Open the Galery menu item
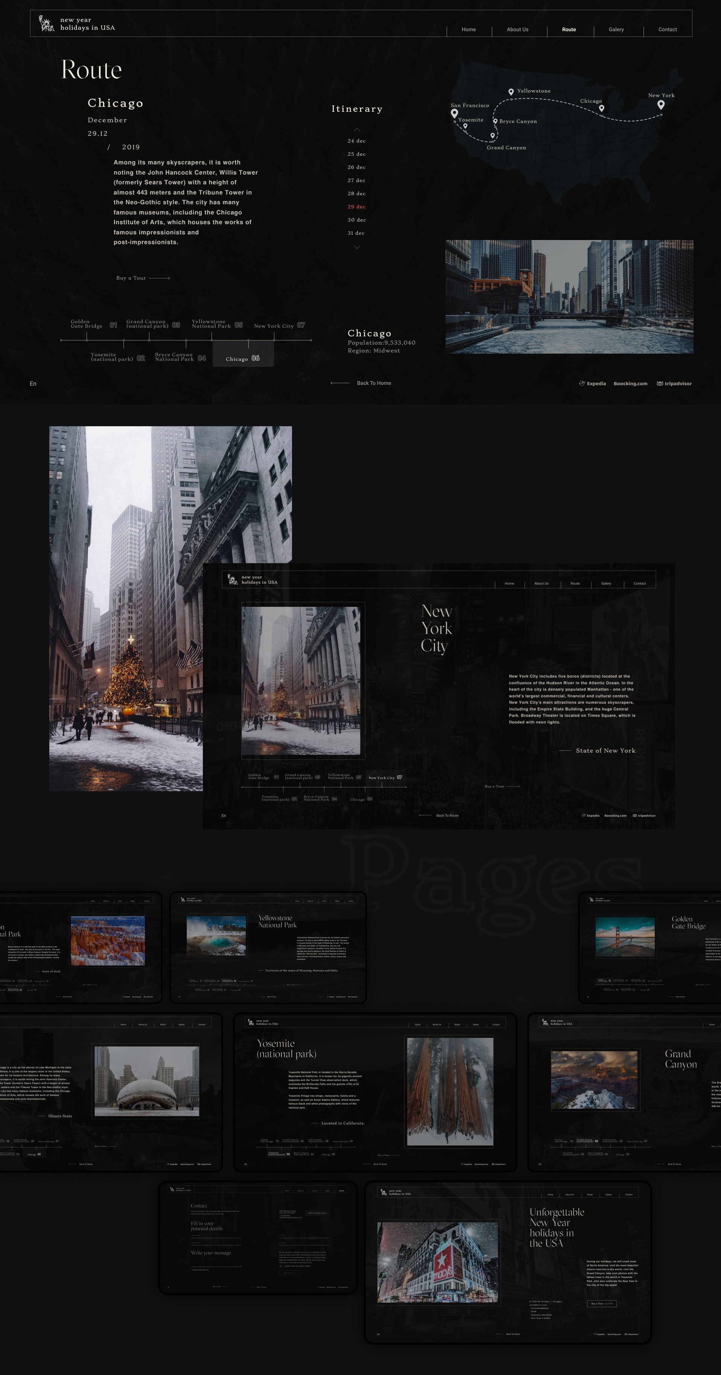Image resolution: width=721 pixels, height=1375 pixels. point(616,29)
